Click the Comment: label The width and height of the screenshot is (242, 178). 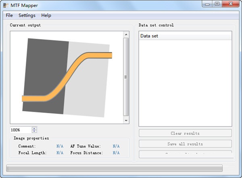coord(27,146)
